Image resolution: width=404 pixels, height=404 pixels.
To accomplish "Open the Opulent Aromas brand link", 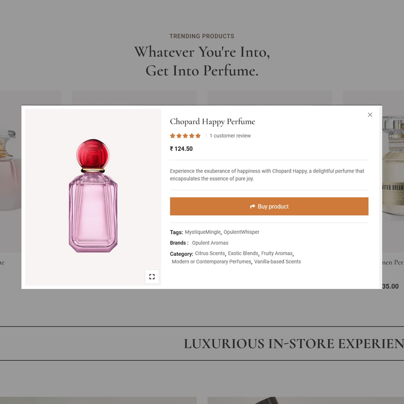I will tap(210, 243).
